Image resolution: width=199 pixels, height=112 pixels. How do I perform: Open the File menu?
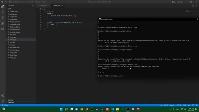coord(6,2)
